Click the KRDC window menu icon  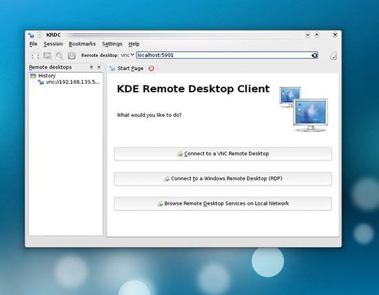31,35
